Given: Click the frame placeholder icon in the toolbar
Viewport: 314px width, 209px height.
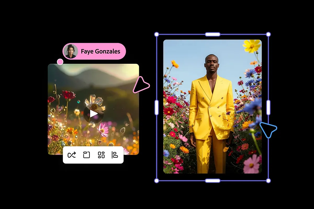Looking at the screenshot, I should click(87, 155).
